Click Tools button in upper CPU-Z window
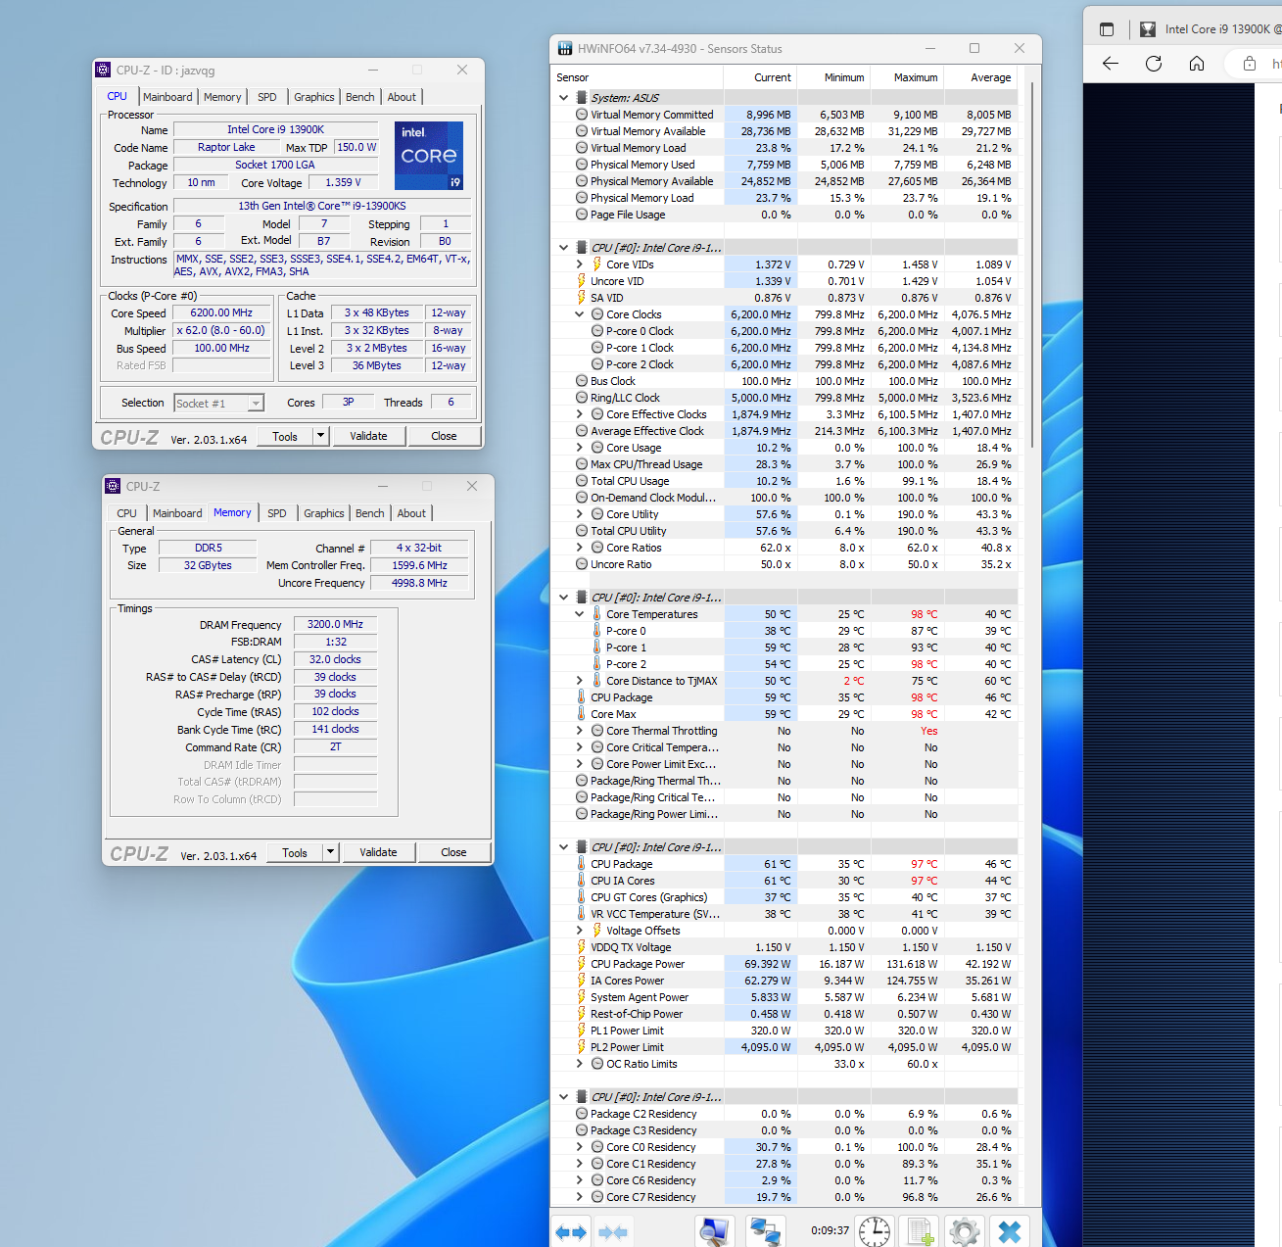The height and width of the screenshot is (1247, 1282). pyautogui.click(x=285, y=436)
